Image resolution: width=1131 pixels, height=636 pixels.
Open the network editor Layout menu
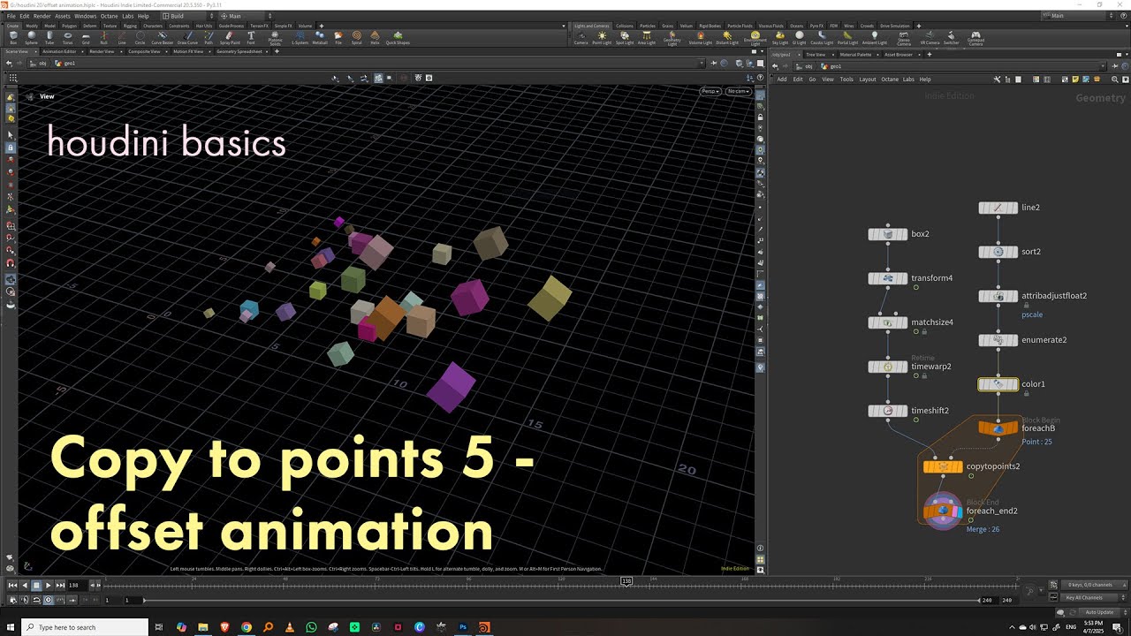coord(867,79)
